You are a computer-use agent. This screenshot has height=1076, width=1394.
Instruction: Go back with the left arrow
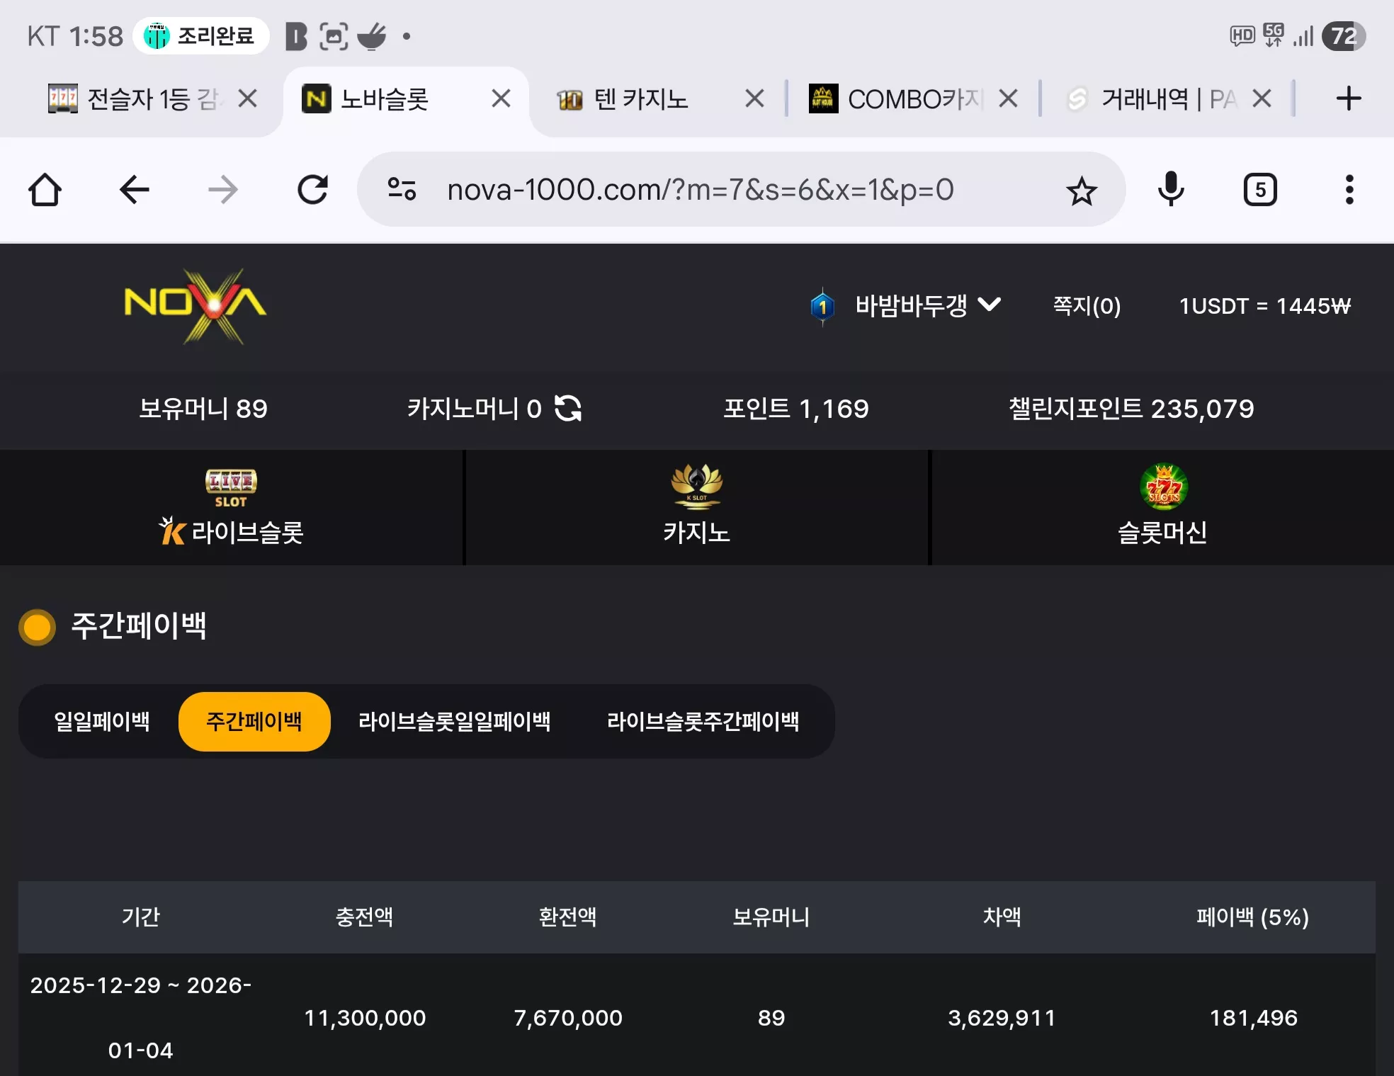click(x=134, y=190)
